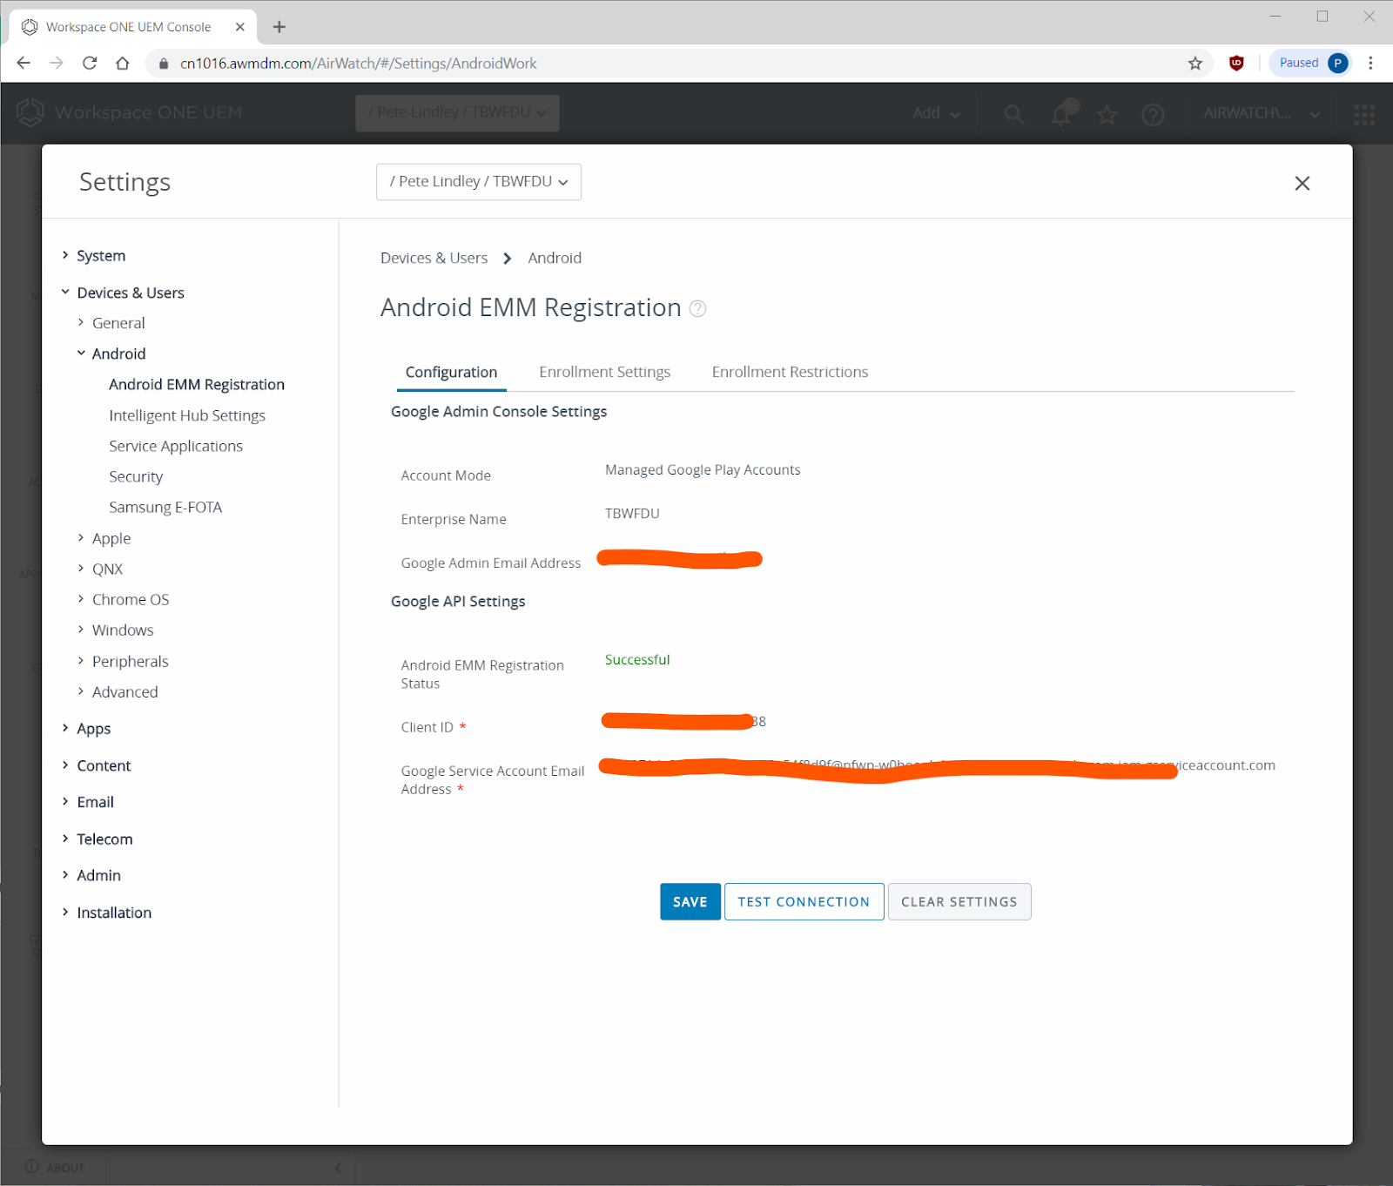Open the uBlock shield extension icon
Screen dimensions: 1393x1186
pos(1236,63)
